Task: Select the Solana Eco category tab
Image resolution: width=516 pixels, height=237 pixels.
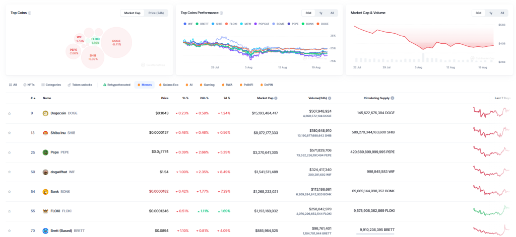Action: tap(168, 85)
